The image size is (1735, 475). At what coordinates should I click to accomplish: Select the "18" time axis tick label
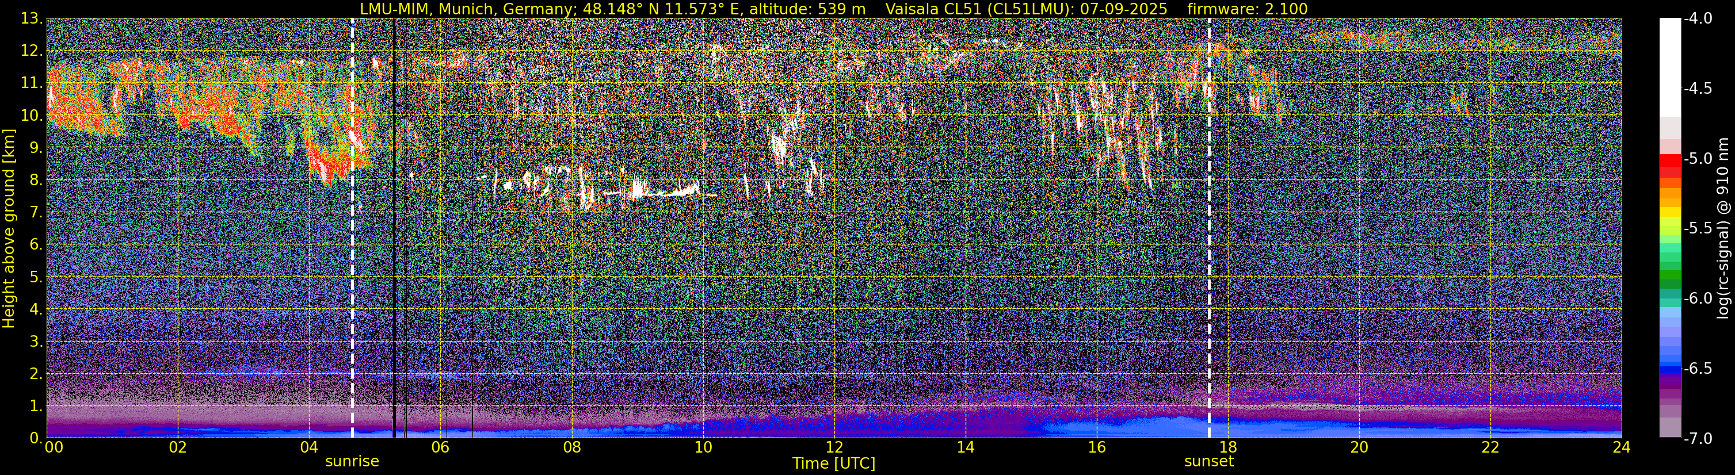(1228, 447)
